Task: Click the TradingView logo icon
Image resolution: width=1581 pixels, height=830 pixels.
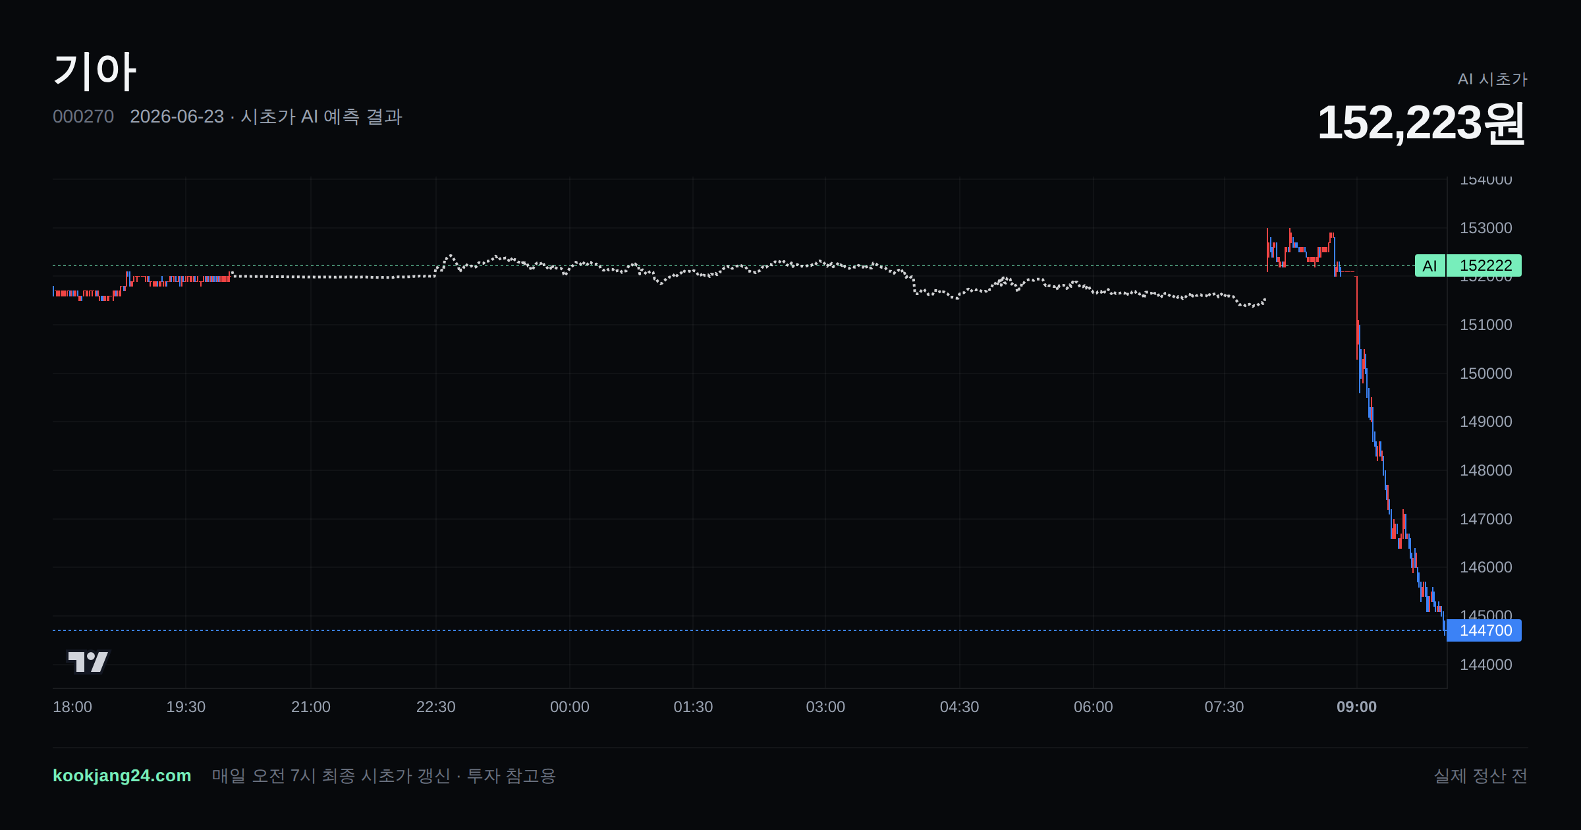Action: pos(88,661)
